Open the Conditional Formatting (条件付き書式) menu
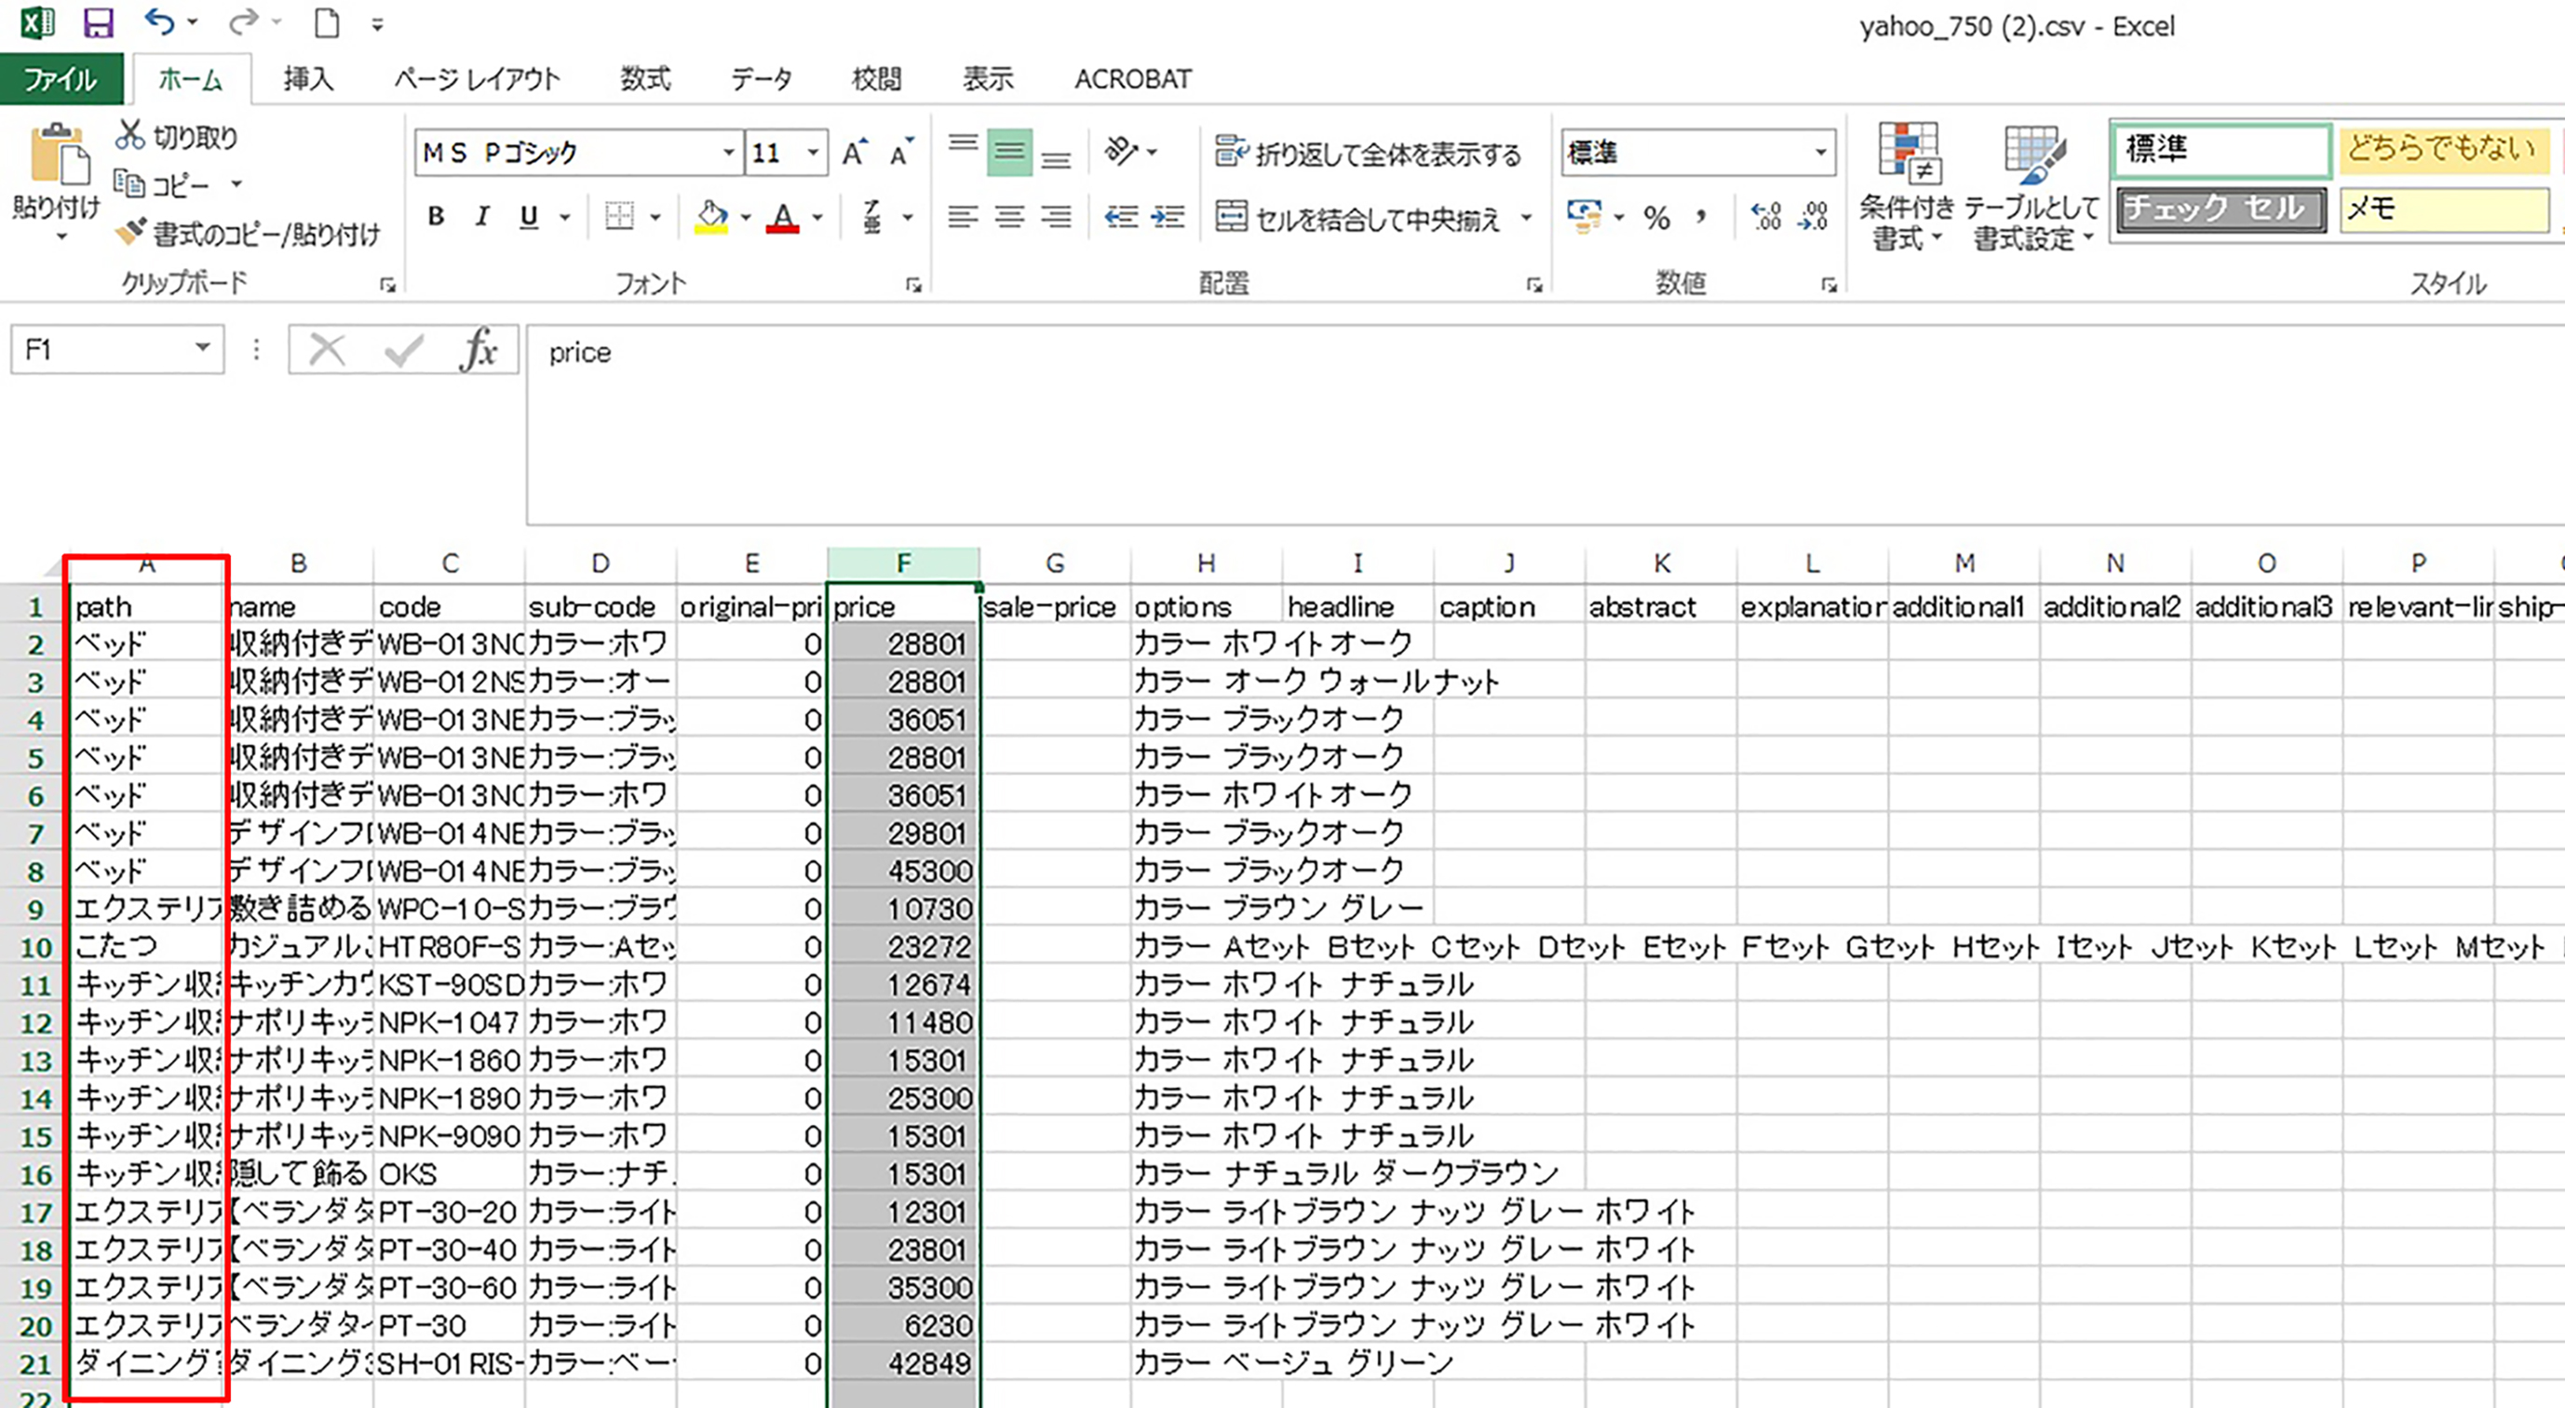 click(1906, 187)
